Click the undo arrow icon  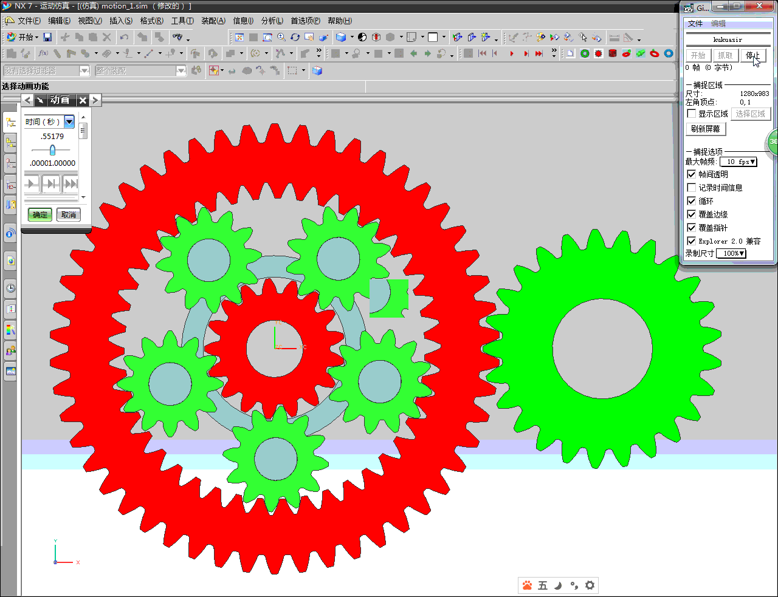(x=124, y=37)
